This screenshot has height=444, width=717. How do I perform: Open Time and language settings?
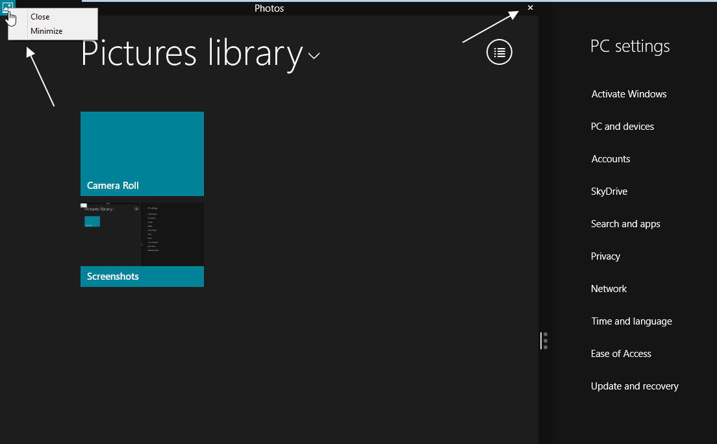click(x=631, y=321)
